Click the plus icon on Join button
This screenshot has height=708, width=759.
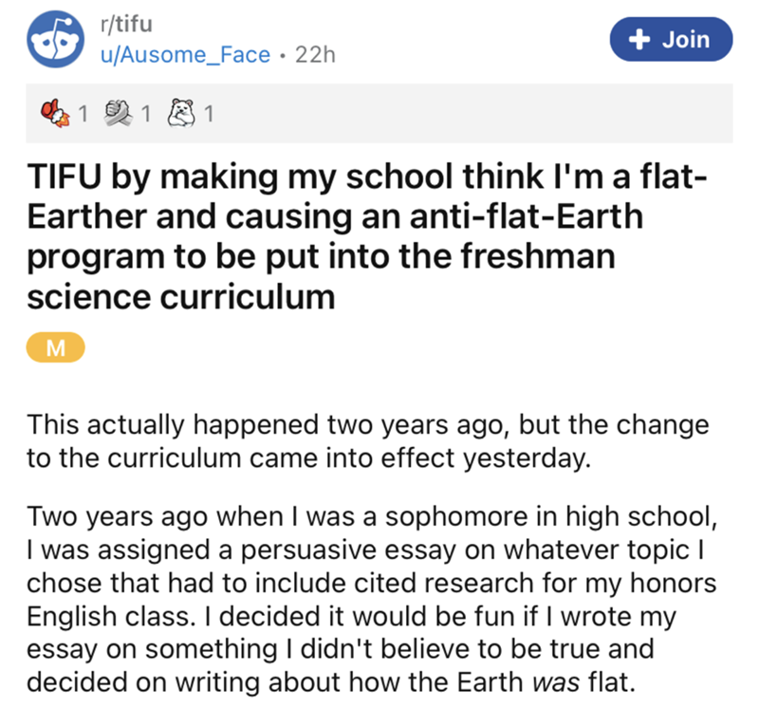click(639, 39)
